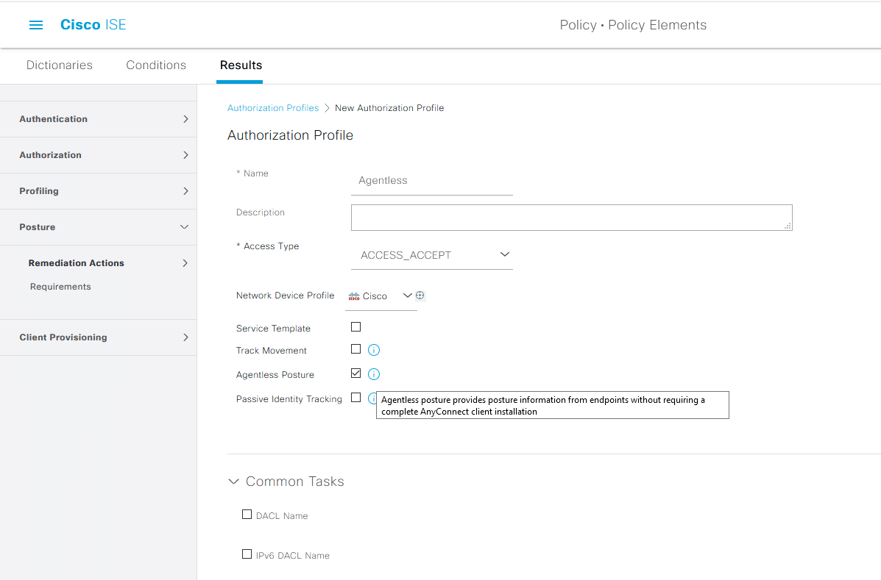
Task: Click the Agentless posture tooltip text
Action: 552,405
